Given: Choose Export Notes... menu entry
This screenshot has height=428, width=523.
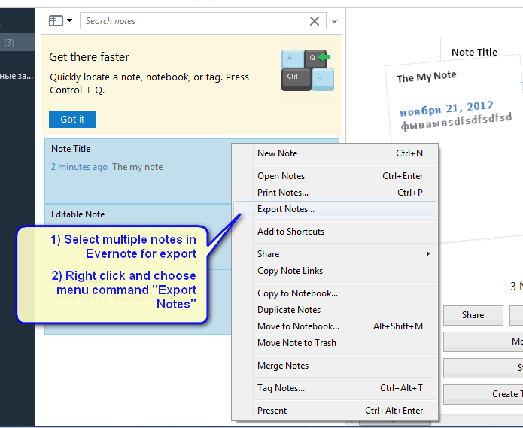Looking at the screenshot, I should tap(335, 209).
